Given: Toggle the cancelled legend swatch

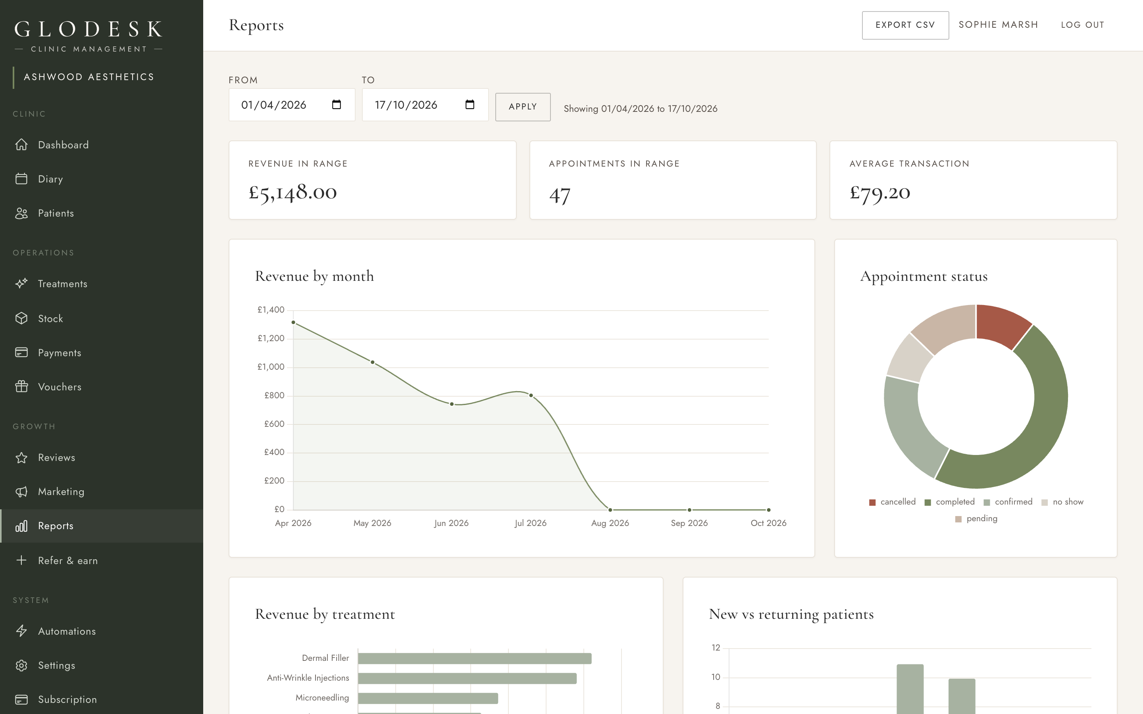Looking at the screenshot, I should pyautogui.click(x=872, y=503).
